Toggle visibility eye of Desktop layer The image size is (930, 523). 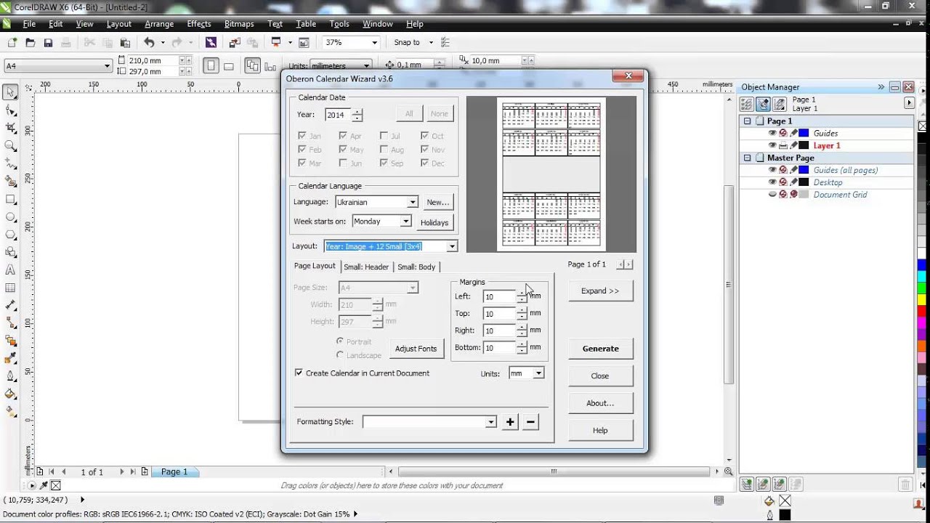click(x=772, y=182)
